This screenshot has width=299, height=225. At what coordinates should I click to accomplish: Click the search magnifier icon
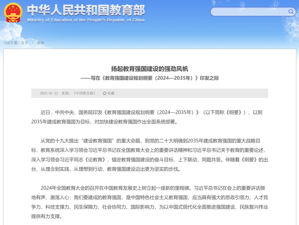pyautogui.click(x=291, y=12)
